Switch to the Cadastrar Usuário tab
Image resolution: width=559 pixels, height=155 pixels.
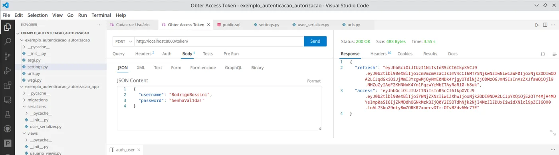[133, 25]
